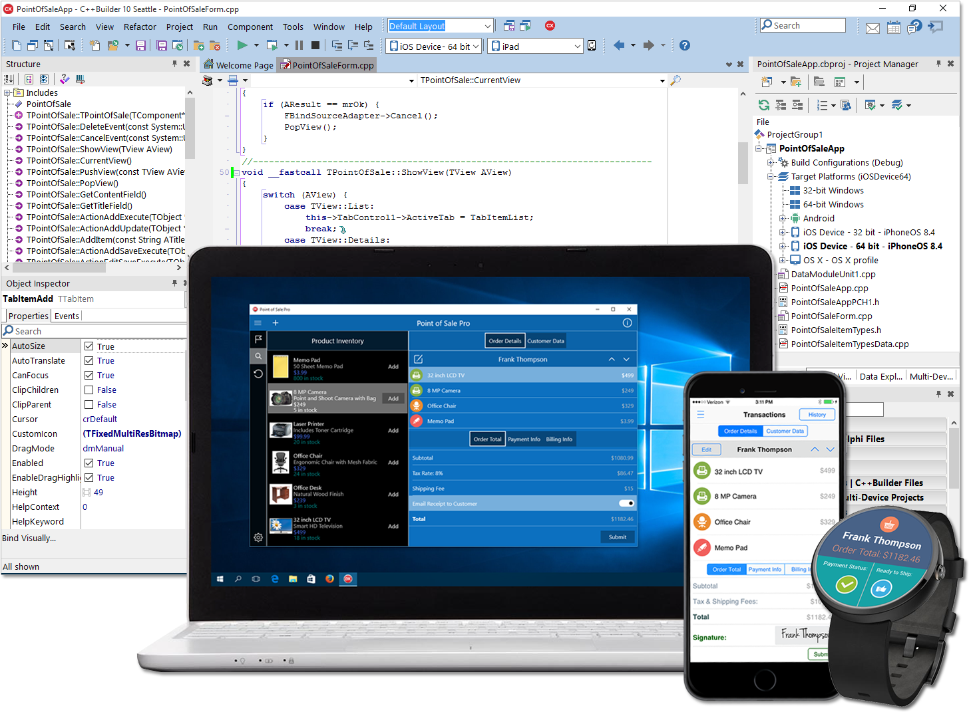Click the Trace Into debug step icon

tap(337, 45)
